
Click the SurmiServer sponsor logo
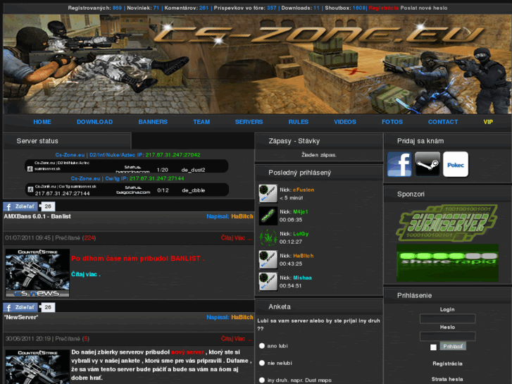coord(447,223)
